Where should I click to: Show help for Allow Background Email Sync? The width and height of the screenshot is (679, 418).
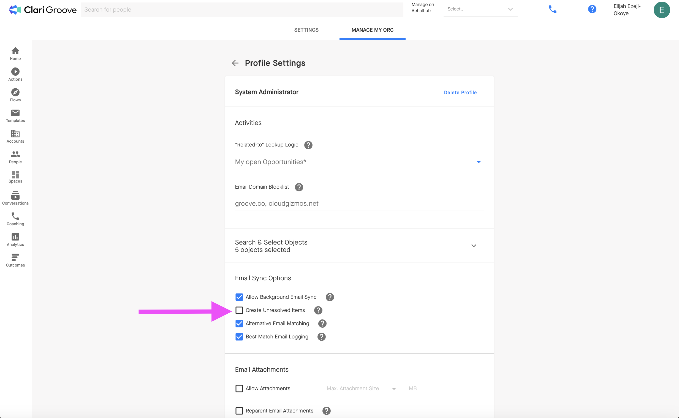330,297
